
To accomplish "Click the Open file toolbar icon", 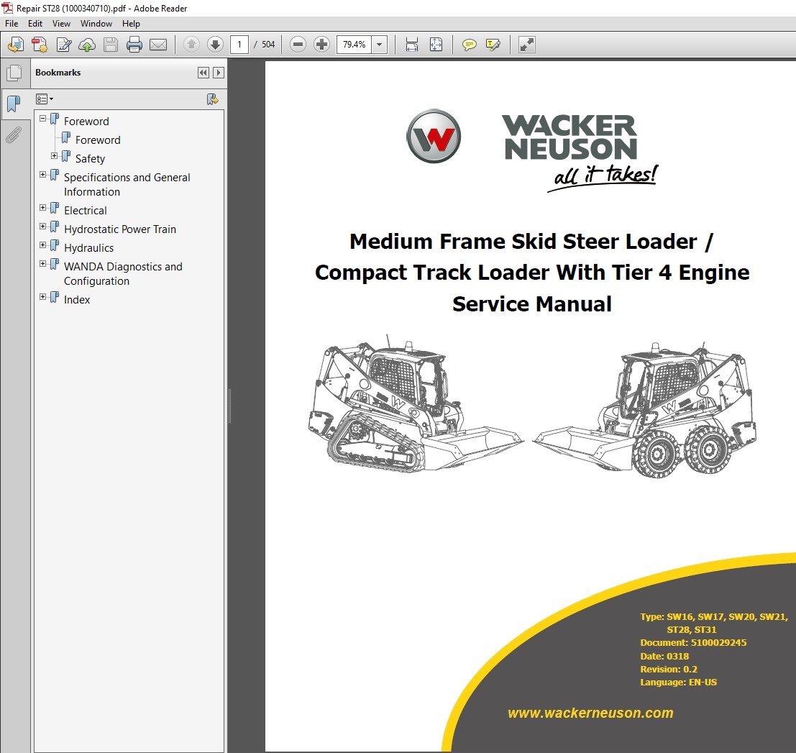I will tap(14, 45).
